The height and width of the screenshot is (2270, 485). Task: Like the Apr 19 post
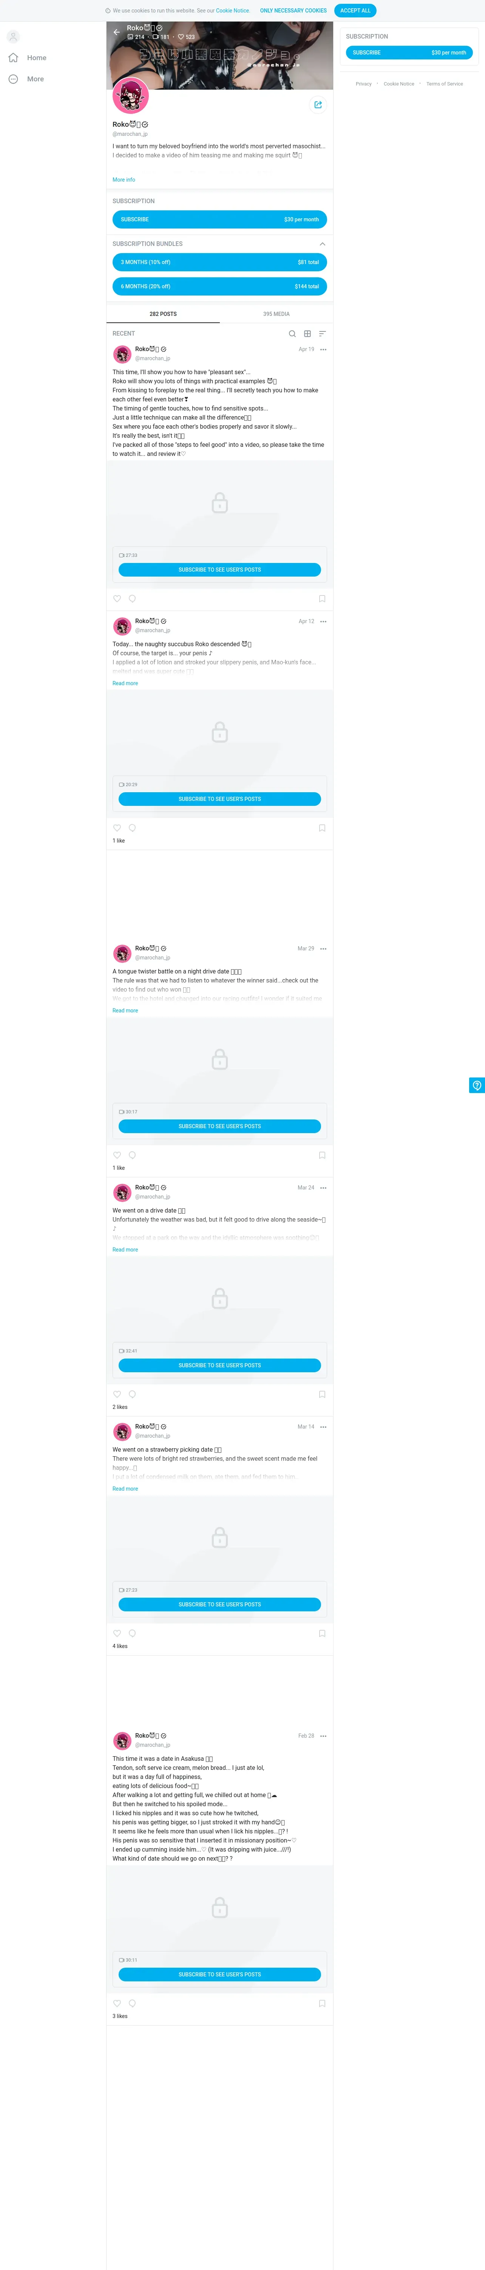[117, 599]
